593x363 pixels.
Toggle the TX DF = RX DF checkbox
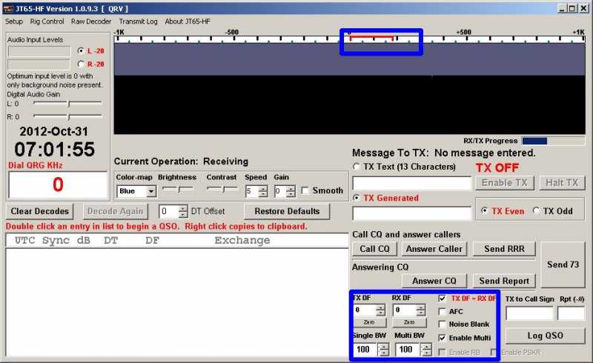click(x=442, y=299)
